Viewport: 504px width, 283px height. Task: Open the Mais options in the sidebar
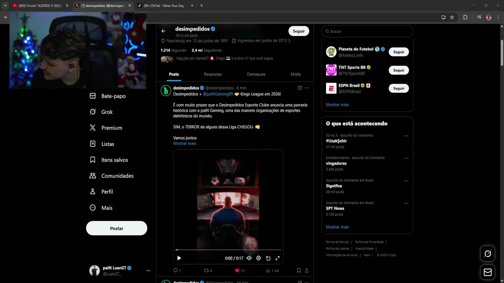click(x=101, y=208)
